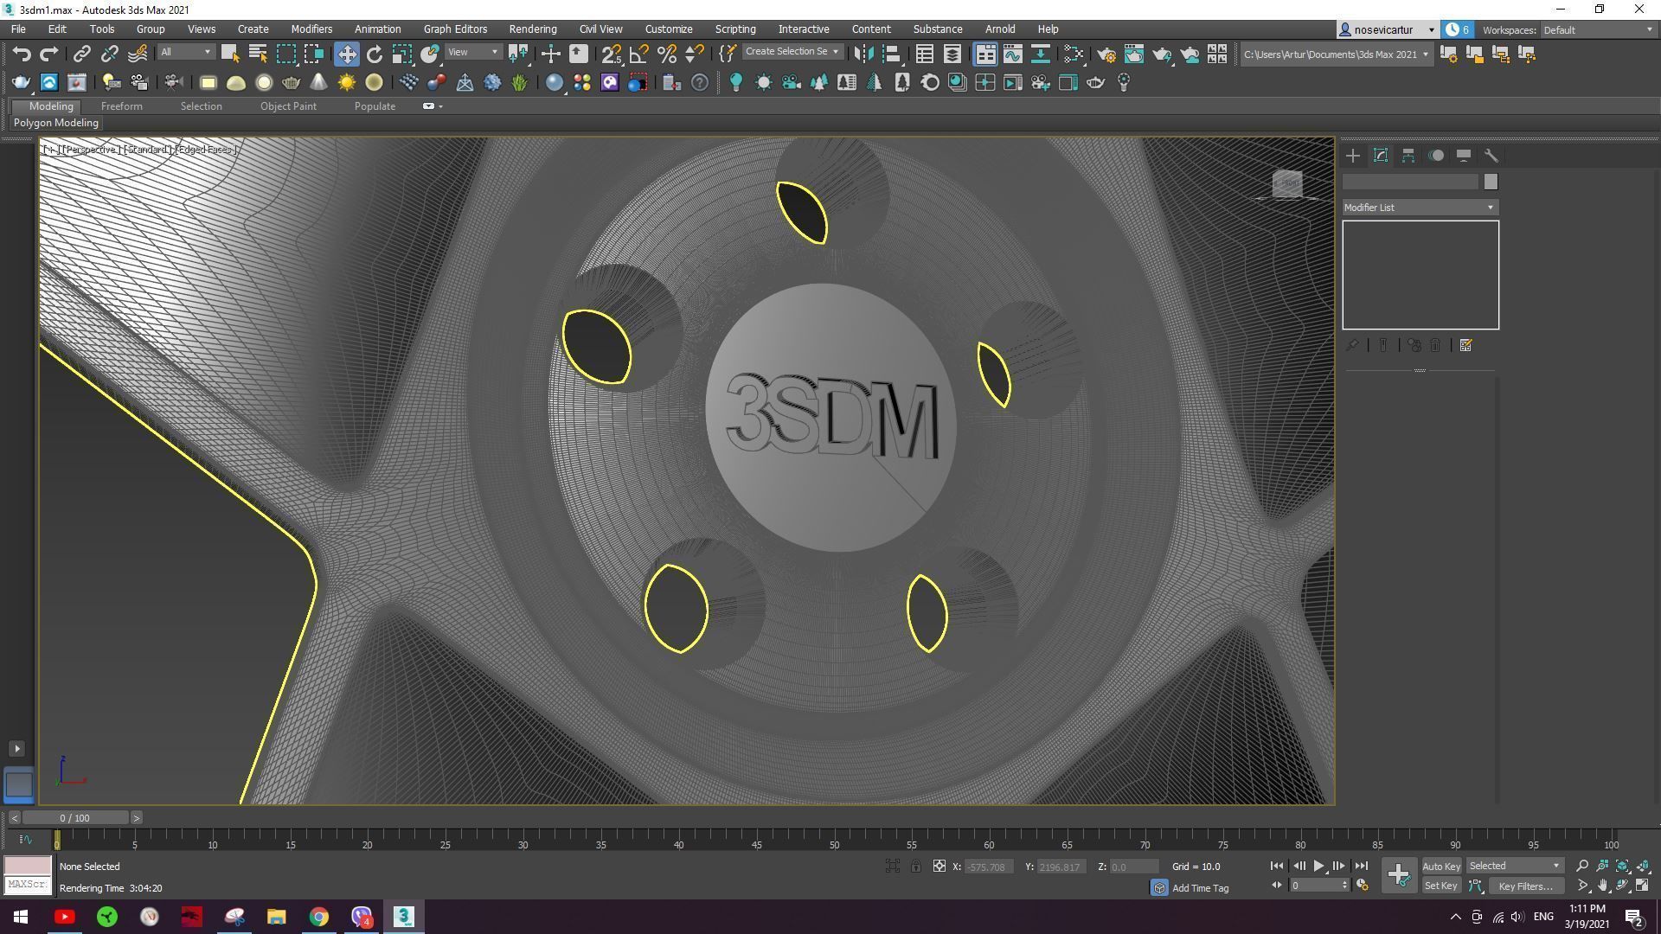Toggle the Selection Lock padlock

click(916, 866)
